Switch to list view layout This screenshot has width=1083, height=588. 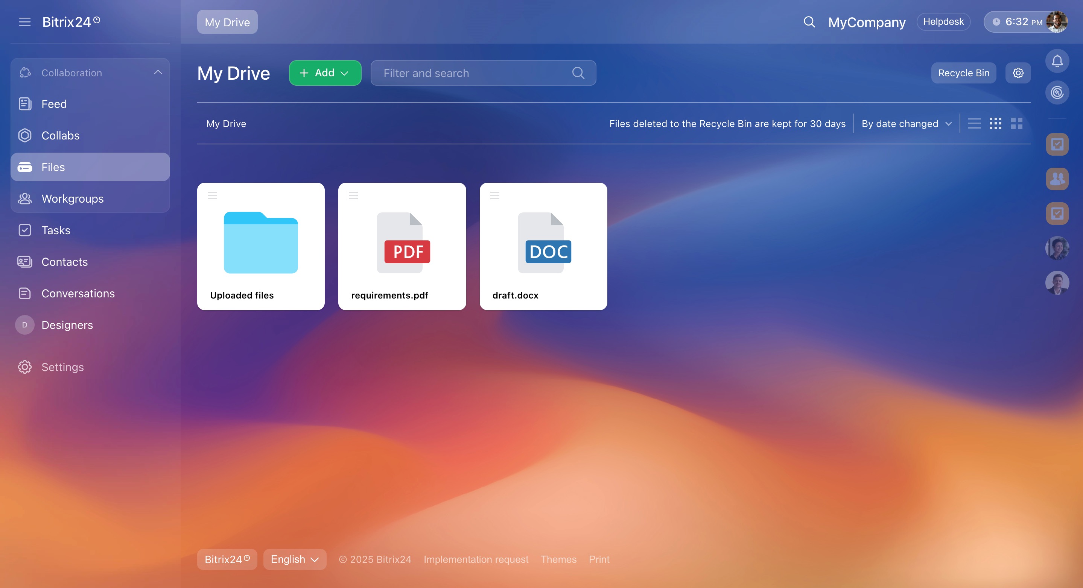(x=974, y=123)
